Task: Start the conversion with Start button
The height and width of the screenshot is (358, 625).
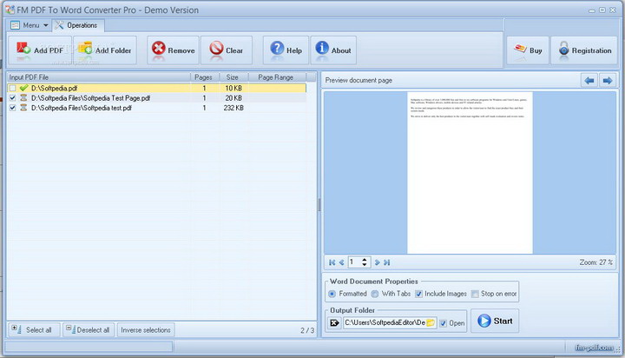Action: [x=495, y=321]
